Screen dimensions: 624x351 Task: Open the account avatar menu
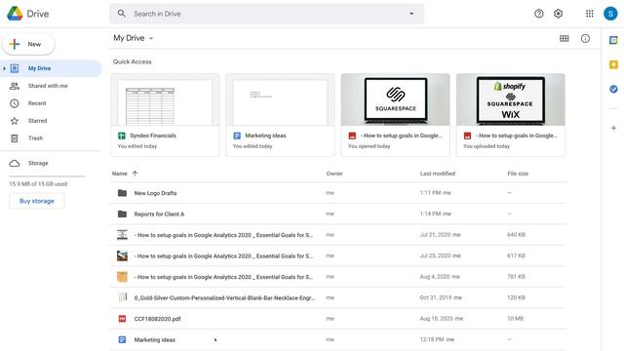[x=610, y=14]
